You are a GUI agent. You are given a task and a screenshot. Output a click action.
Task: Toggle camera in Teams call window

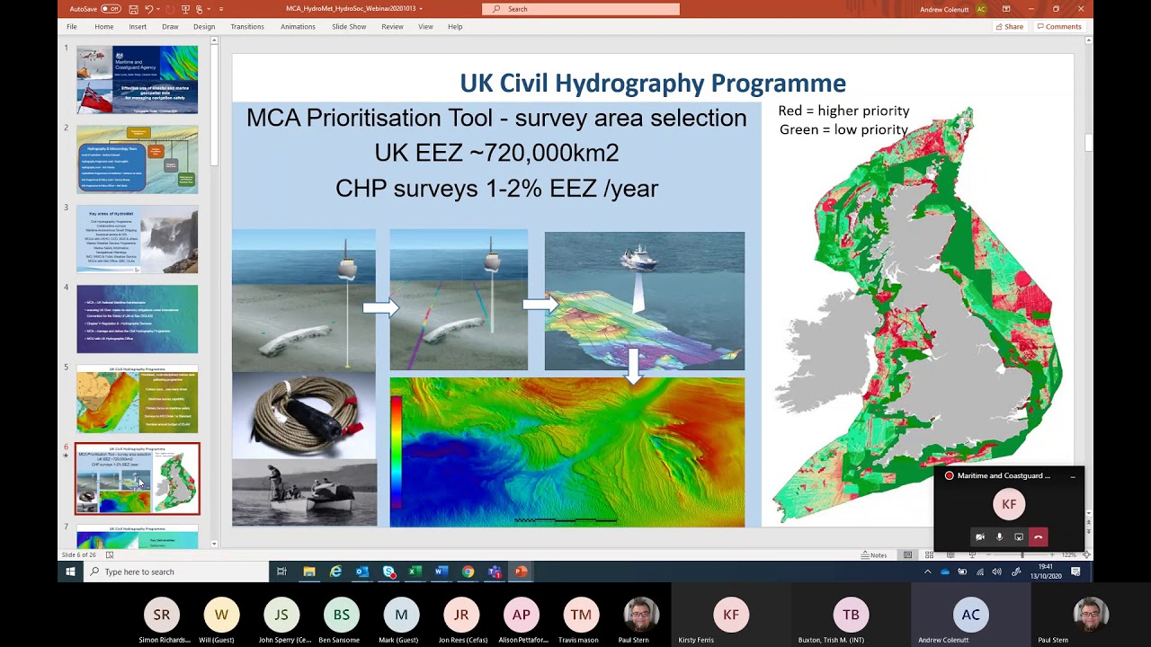[x=980, y=537]
